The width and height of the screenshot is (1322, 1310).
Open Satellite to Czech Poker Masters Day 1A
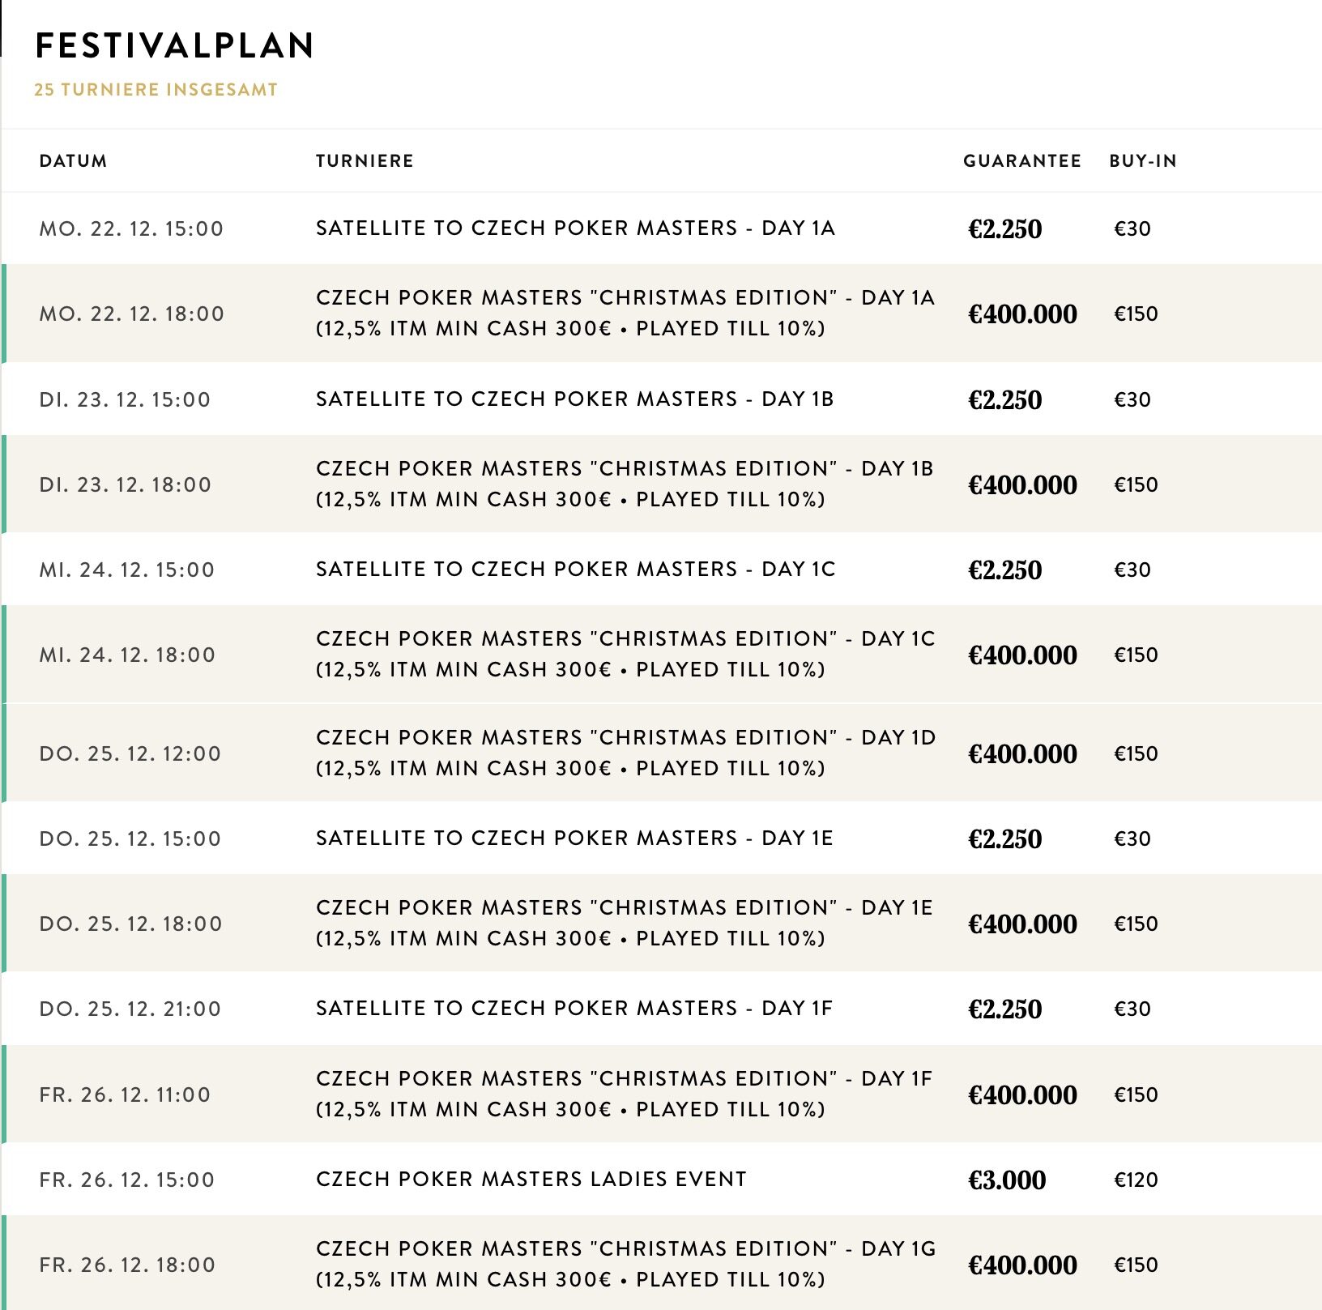pyautogui.click(x=574, y=228)
